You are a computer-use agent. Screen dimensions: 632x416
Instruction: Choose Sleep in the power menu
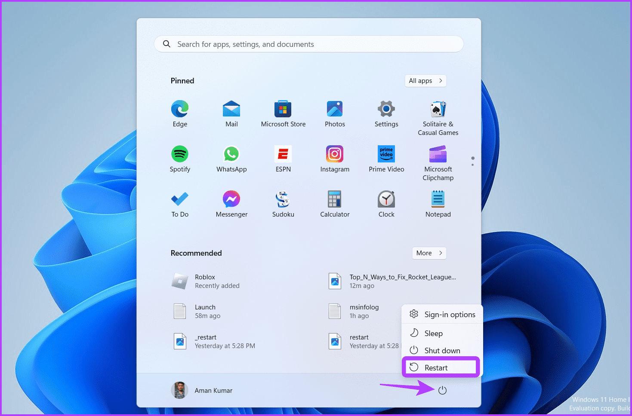pos(442,333)
